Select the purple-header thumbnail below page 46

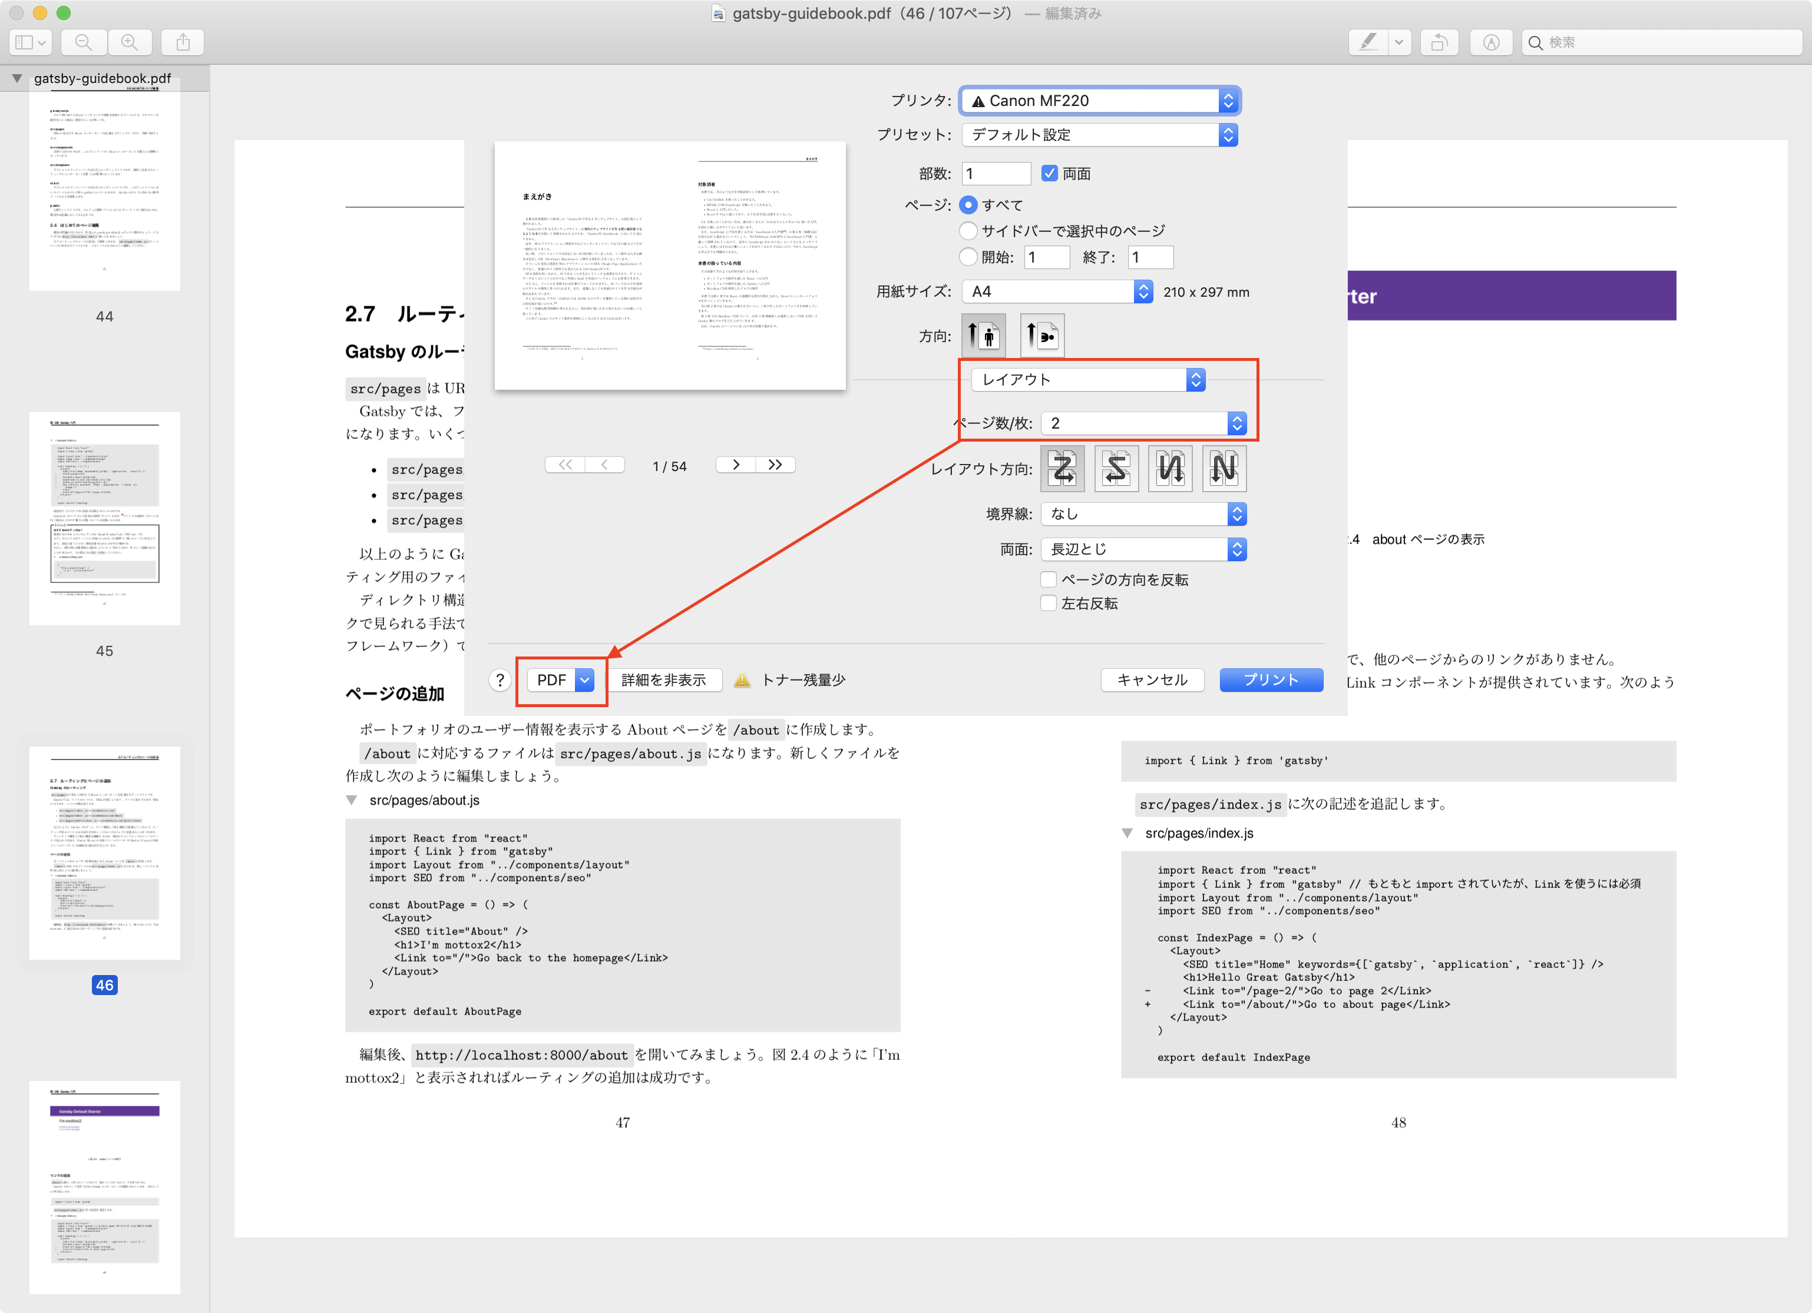click(x=105, y=1188)
